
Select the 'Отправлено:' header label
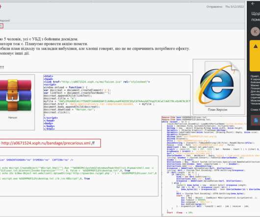click(214, 7)
